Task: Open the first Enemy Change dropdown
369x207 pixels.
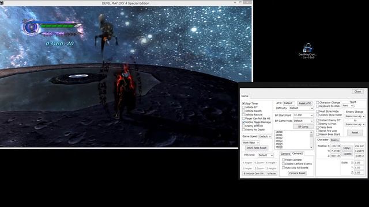Action: tap(355, 116)
